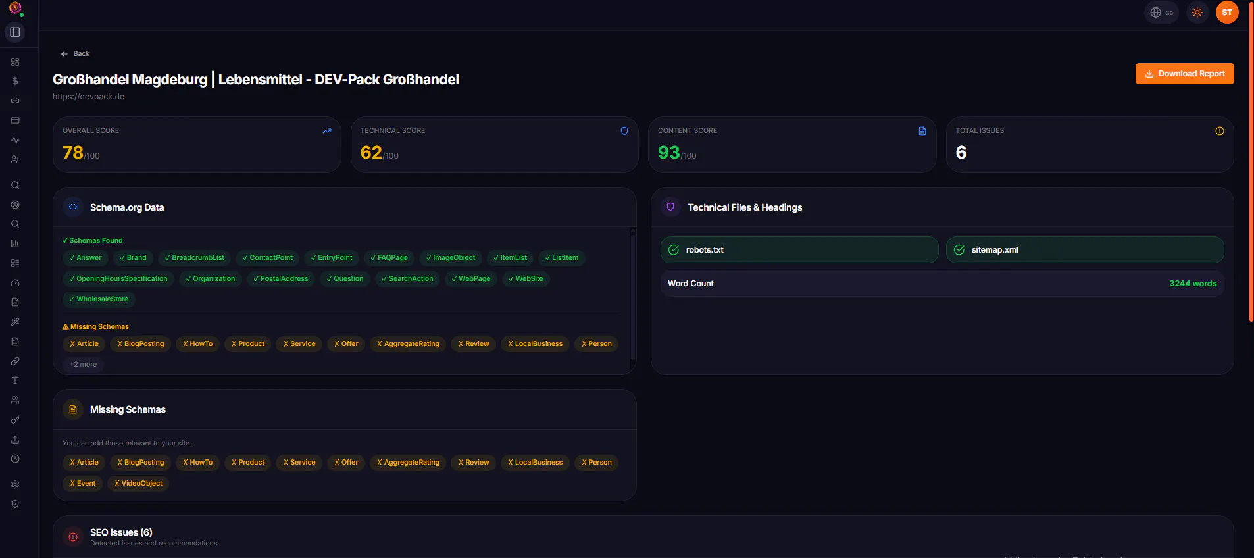Image resolution: width=1254 pixels, height=558 pixels.
Task: Select the WholesaleStore schema chip
Action: 99,299
